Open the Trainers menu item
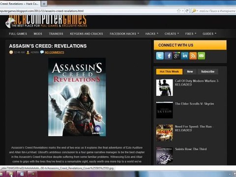 [56, 33]
